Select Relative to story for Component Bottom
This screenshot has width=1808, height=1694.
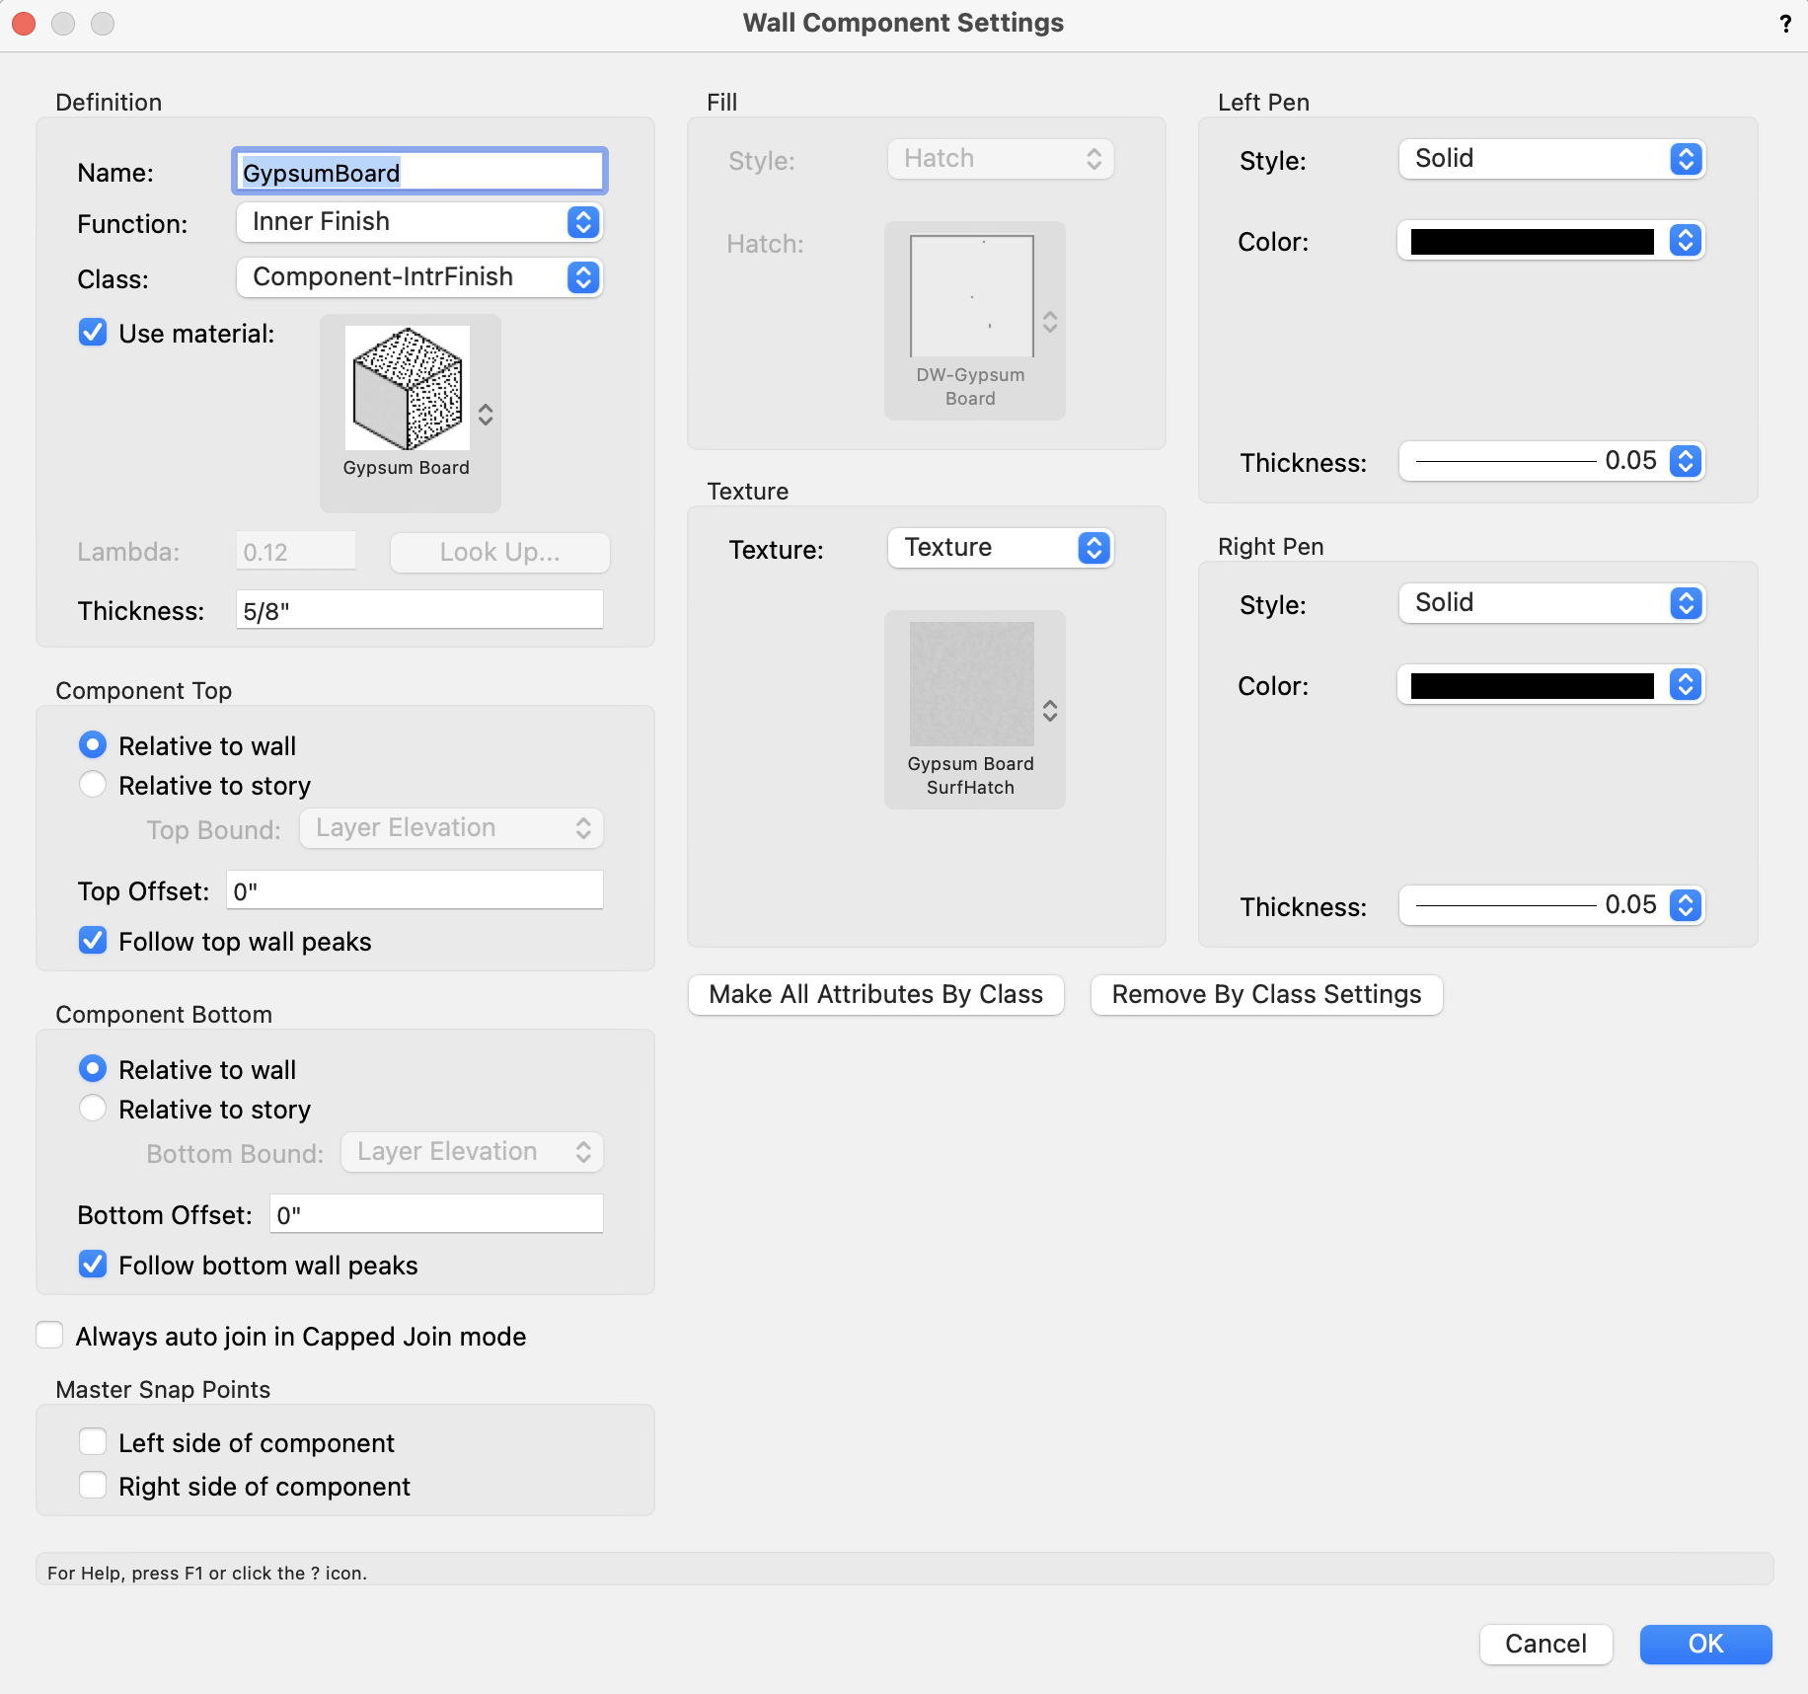(x=93, y=1109)
